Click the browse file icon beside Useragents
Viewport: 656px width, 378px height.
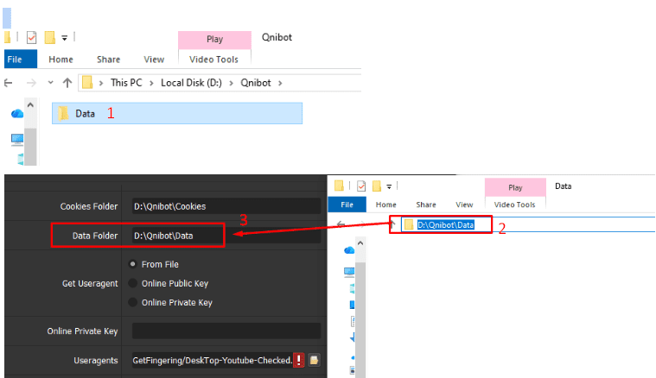point(315,360)
